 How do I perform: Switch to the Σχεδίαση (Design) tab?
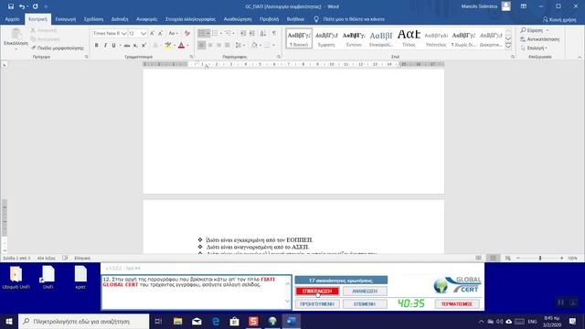tap(93, 19)
